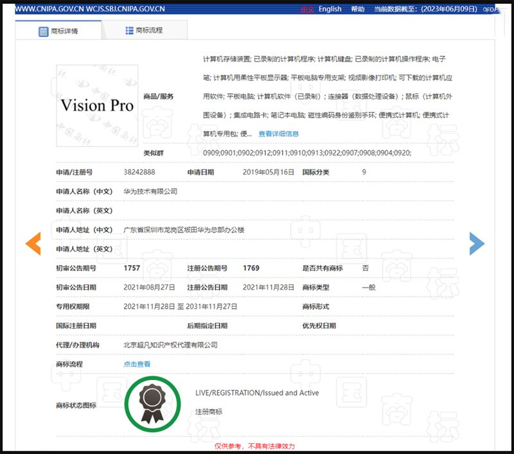The image size is (514, 454).
Task: Click the blue right navigation arrow
Action: click(x=477, y=243)
